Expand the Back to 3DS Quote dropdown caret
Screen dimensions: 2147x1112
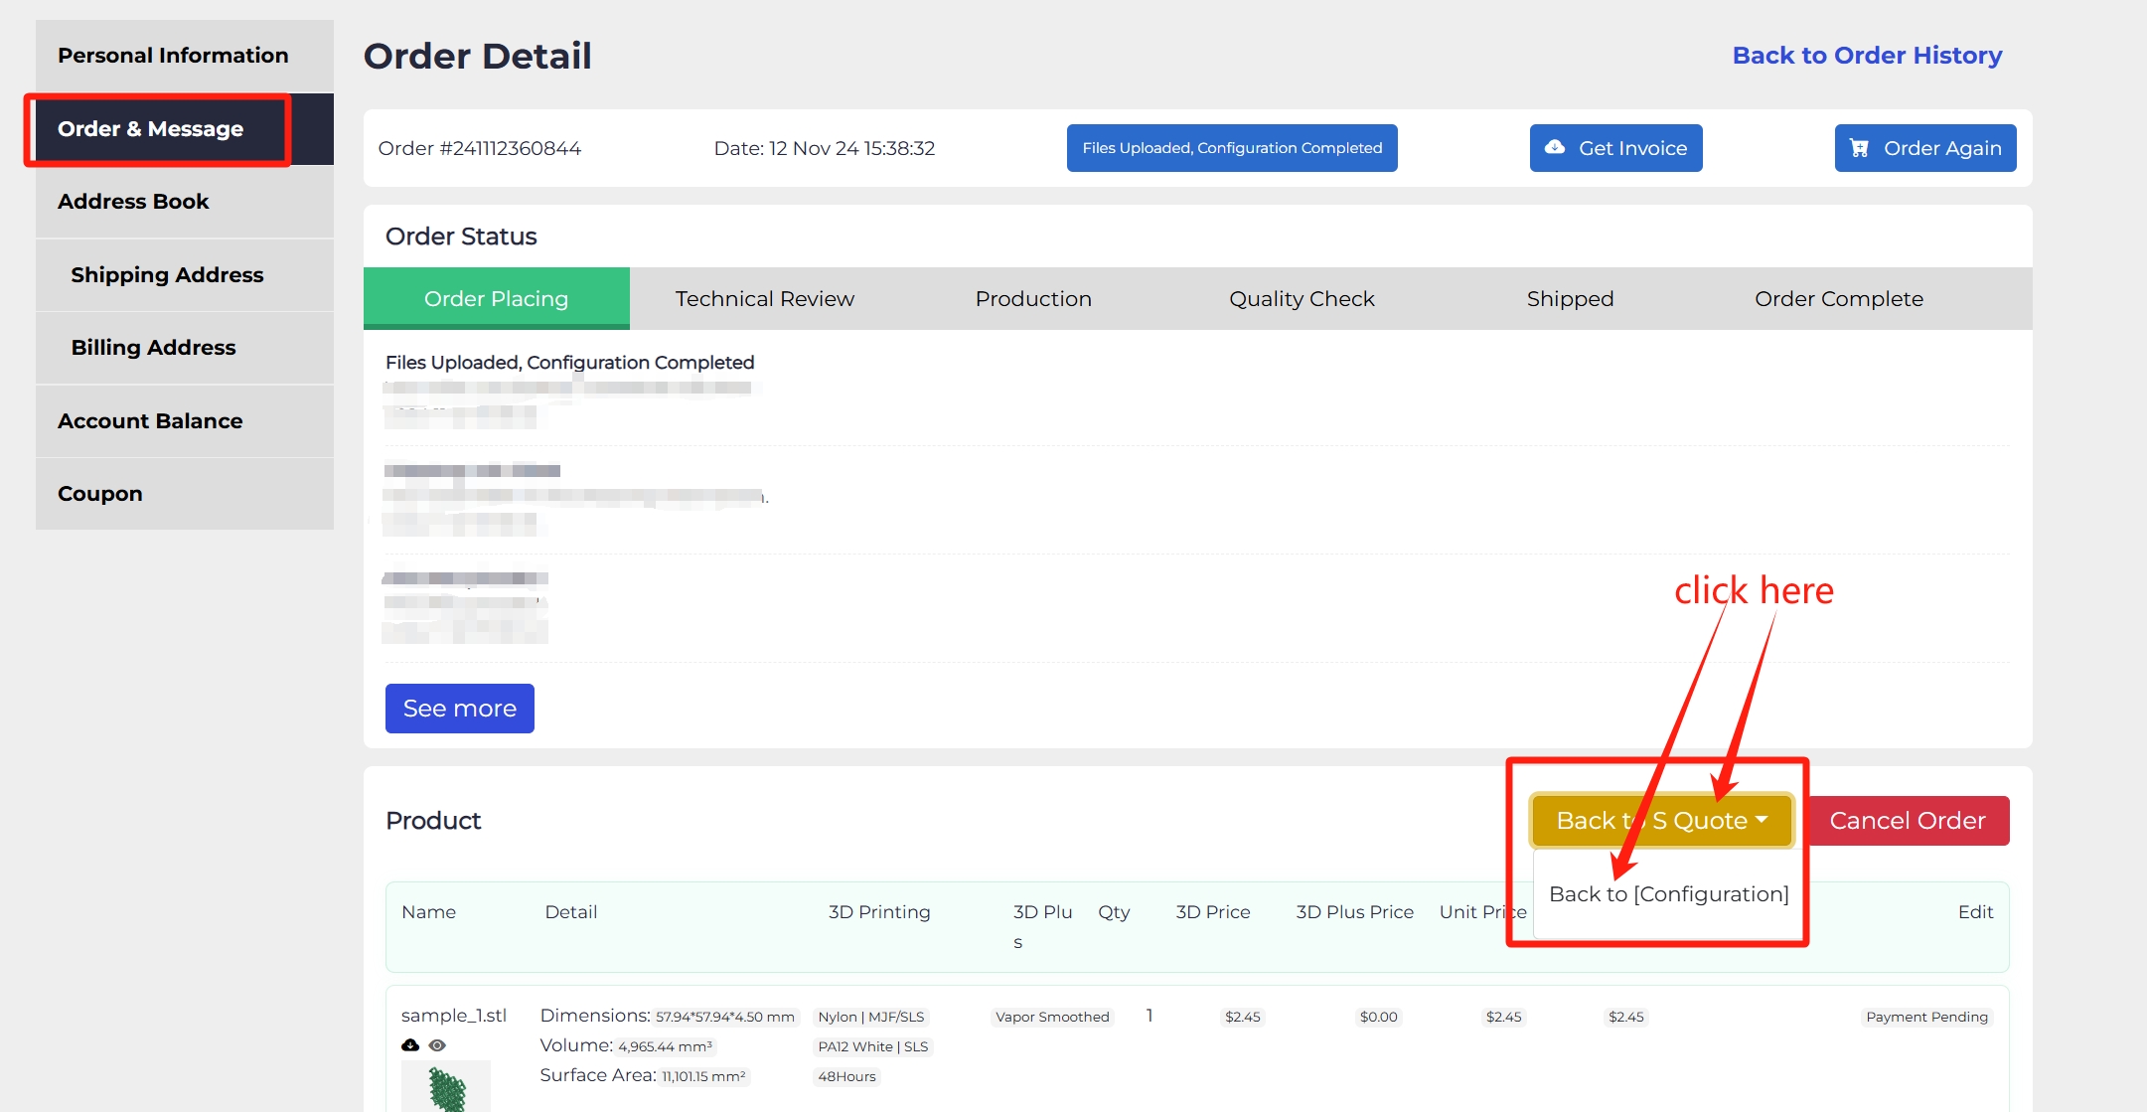(x=1763, y=820)
